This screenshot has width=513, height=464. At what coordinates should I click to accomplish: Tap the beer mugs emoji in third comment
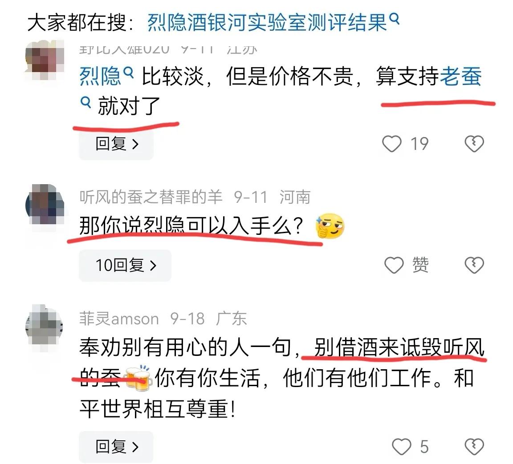[x=138, y=378]
